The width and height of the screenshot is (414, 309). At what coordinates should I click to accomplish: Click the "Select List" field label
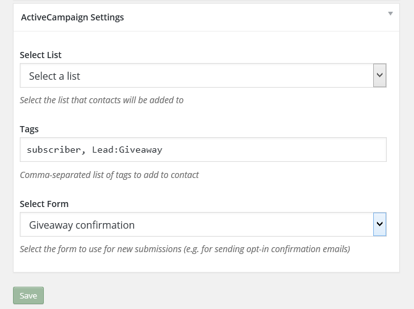click(x=41, y=55)
